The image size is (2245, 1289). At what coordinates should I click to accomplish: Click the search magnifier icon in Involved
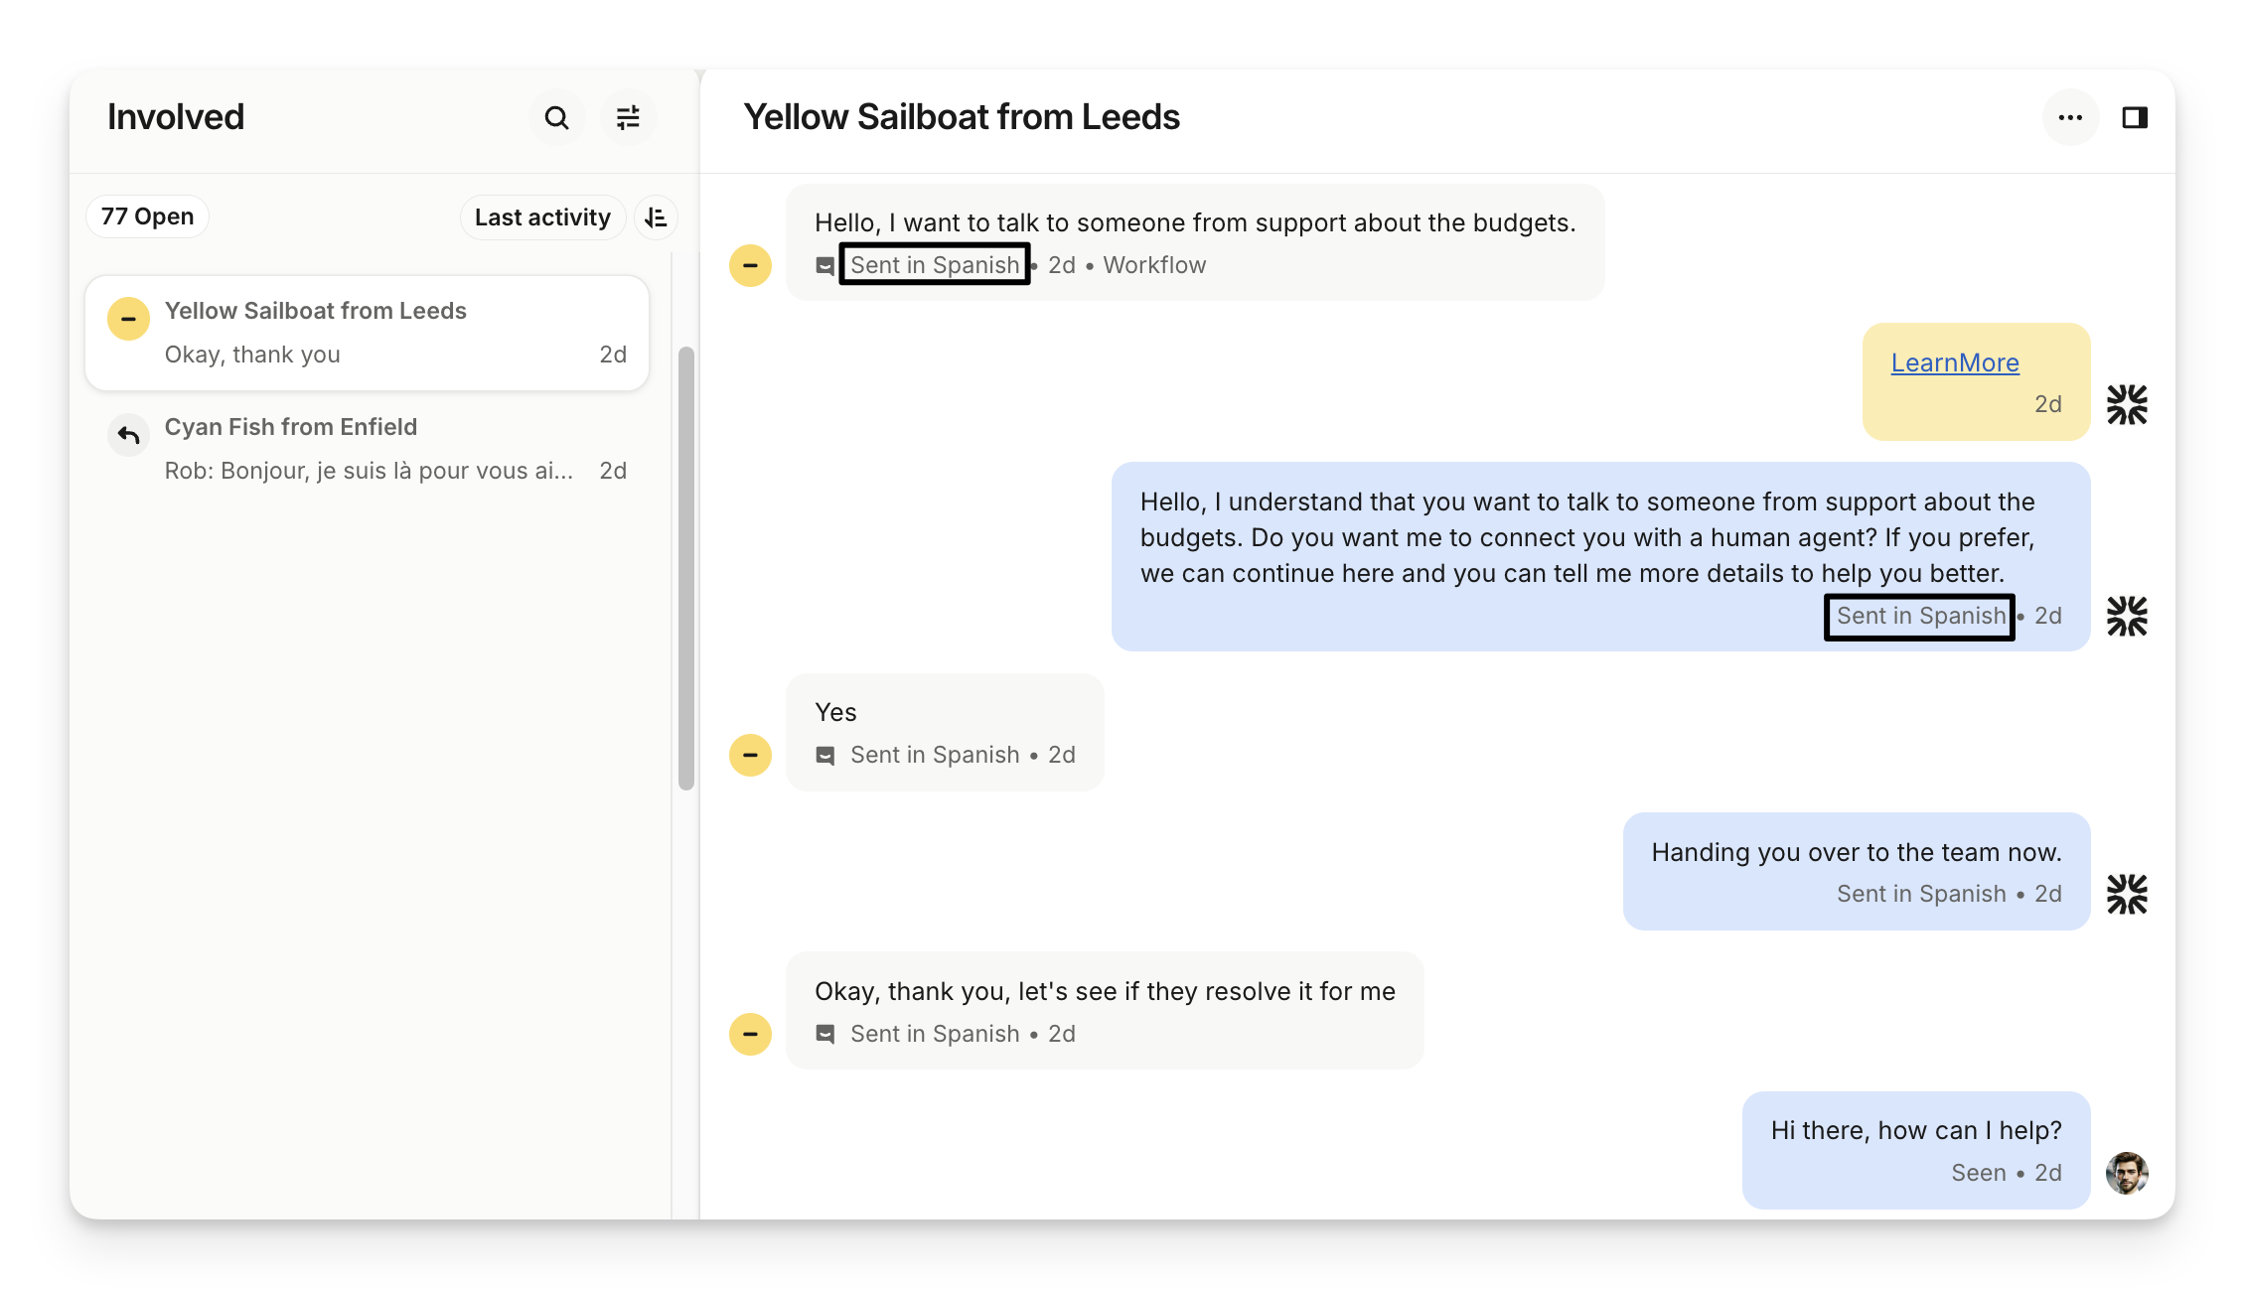[x=556, y=118]
